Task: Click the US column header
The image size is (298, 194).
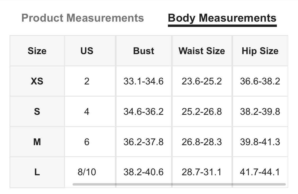Action: 87,51
